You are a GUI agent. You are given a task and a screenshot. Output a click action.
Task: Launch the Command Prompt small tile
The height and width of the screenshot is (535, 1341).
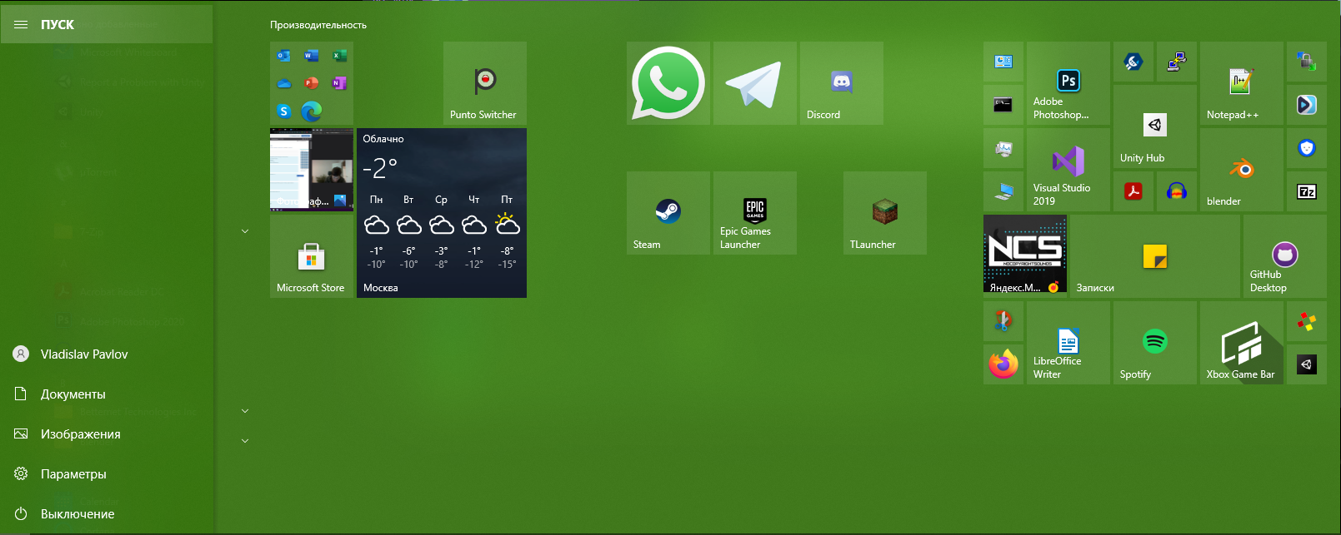click(x=1003, y=105)
